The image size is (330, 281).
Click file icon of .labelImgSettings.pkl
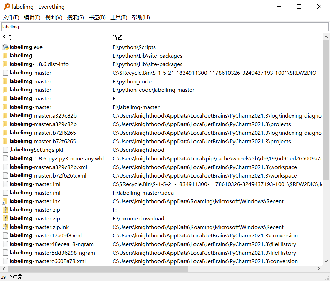[5, 150]
